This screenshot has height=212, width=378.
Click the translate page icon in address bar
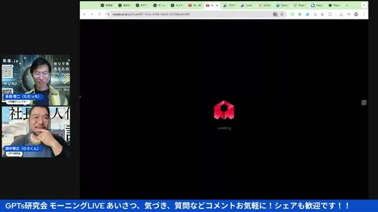coord(275,14)
